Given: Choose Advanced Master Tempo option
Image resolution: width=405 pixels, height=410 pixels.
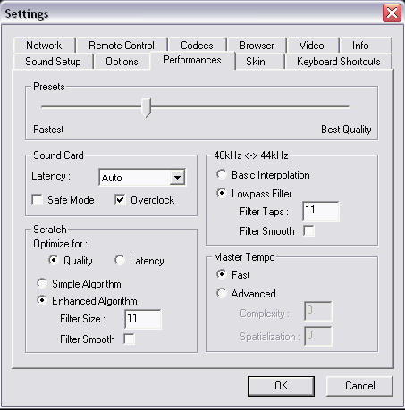Looking at the screenshot, I should coord(222,293).
